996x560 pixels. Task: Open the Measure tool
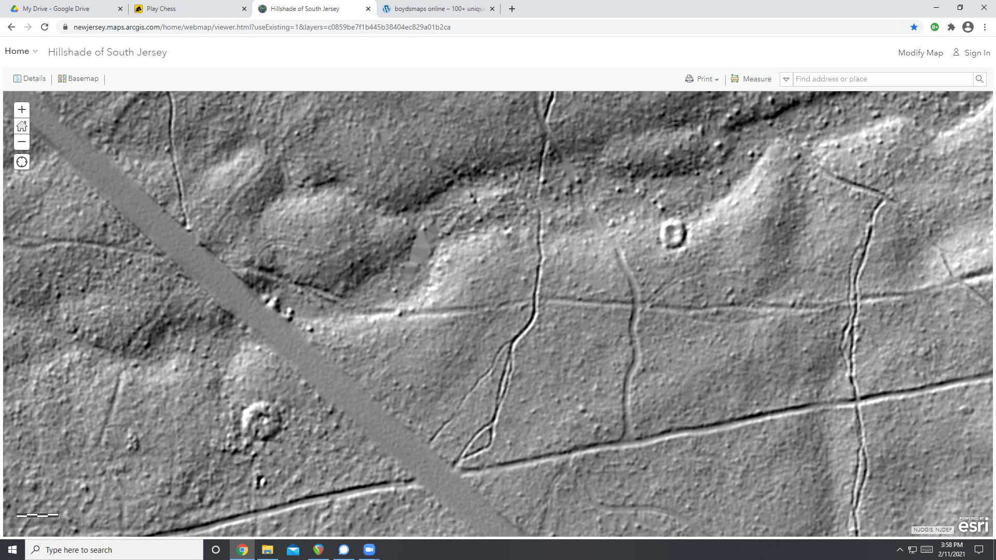(x=751, y=79)
